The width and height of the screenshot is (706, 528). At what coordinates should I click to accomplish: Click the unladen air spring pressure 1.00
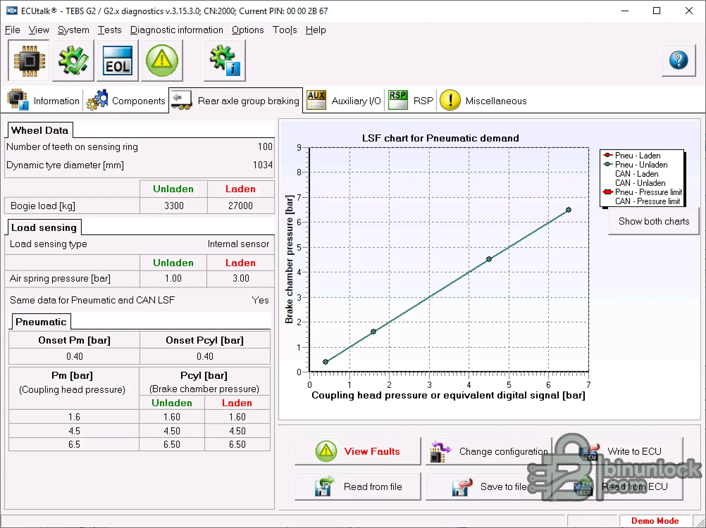tap(173, 278)
